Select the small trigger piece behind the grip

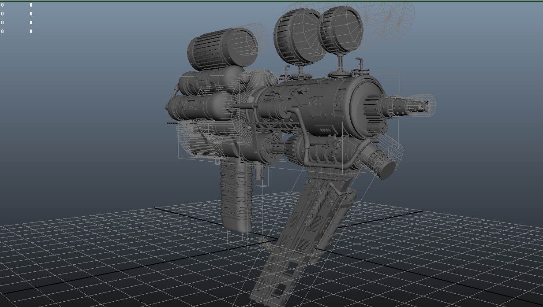(259, 172)
